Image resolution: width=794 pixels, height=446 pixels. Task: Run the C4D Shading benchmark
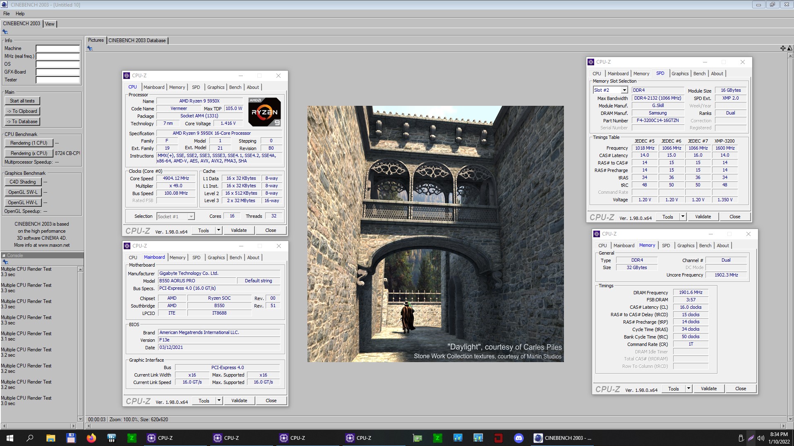tap(23, 182)
